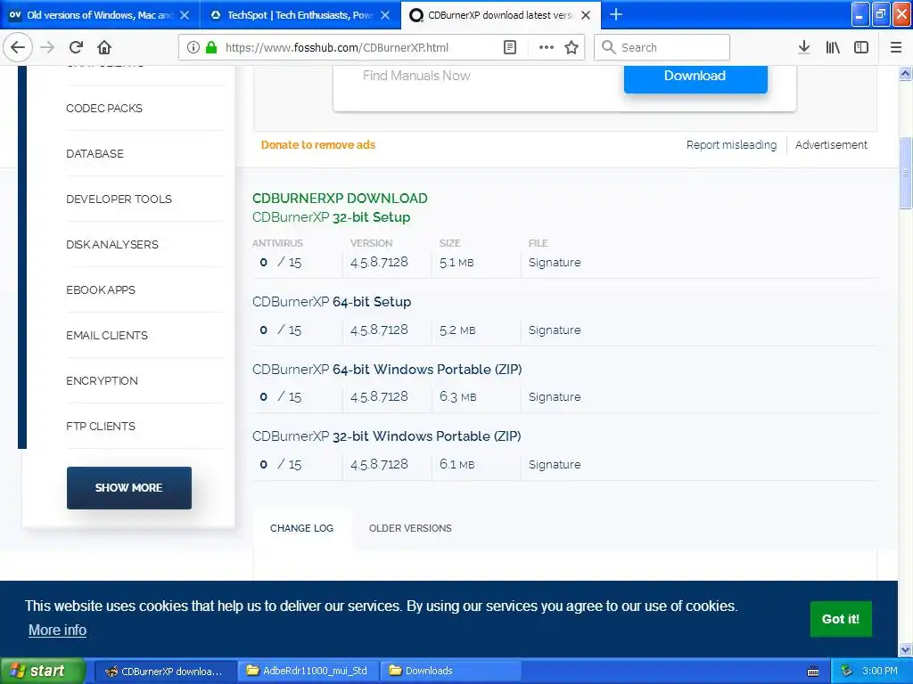
Task: Click the tray icon beside the clock
Action: tap(846, 671)
